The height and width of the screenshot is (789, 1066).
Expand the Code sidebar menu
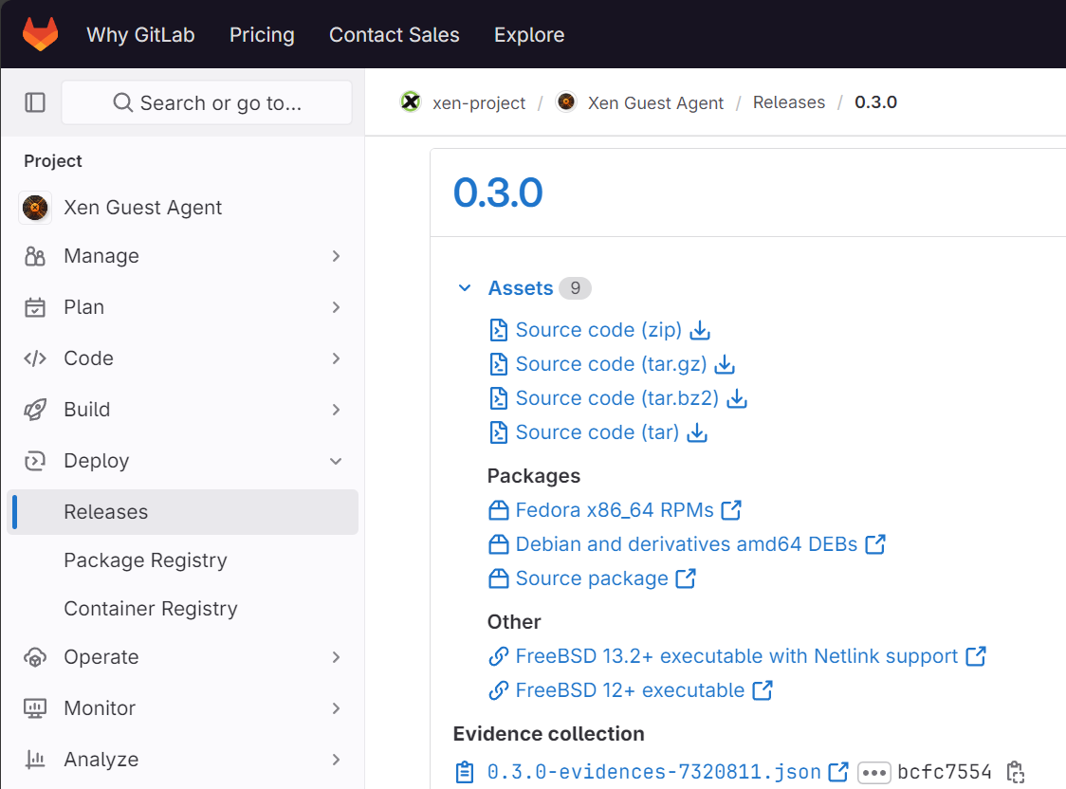click(x=336, y=358)
